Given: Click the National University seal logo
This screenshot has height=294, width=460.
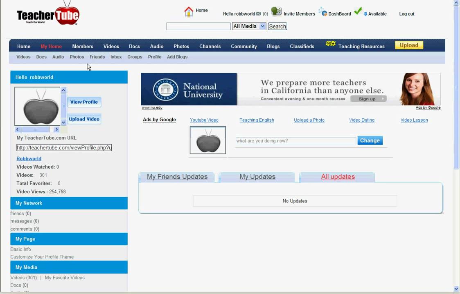Looking at the screenshot, I should (166, 89).
